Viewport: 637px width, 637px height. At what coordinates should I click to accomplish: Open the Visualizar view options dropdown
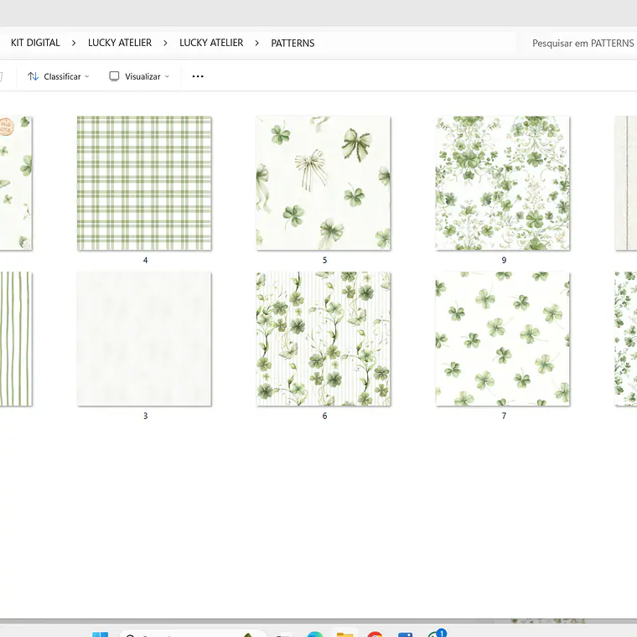[139, 76]
